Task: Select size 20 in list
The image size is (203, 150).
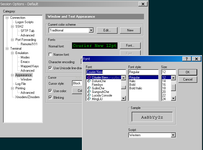Action: (x=164, y=92)
